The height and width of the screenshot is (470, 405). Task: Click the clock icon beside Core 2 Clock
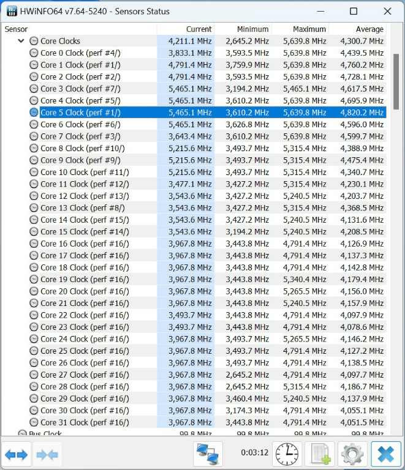pyautogui.click(x=34, y=76)
